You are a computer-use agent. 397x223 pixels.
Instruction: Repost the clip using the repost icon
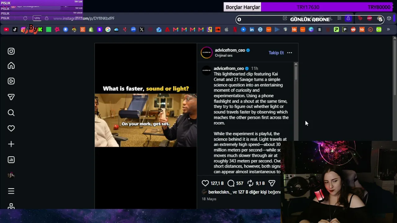[x=250, y=183]
